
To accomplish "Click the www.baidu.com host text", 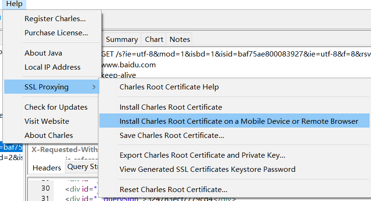I will pyautogui.click(x=129, y=65).
